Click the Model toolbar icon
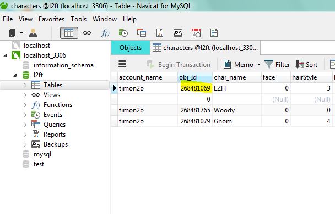Screen dimensions: 335x214 click(214, 33)
